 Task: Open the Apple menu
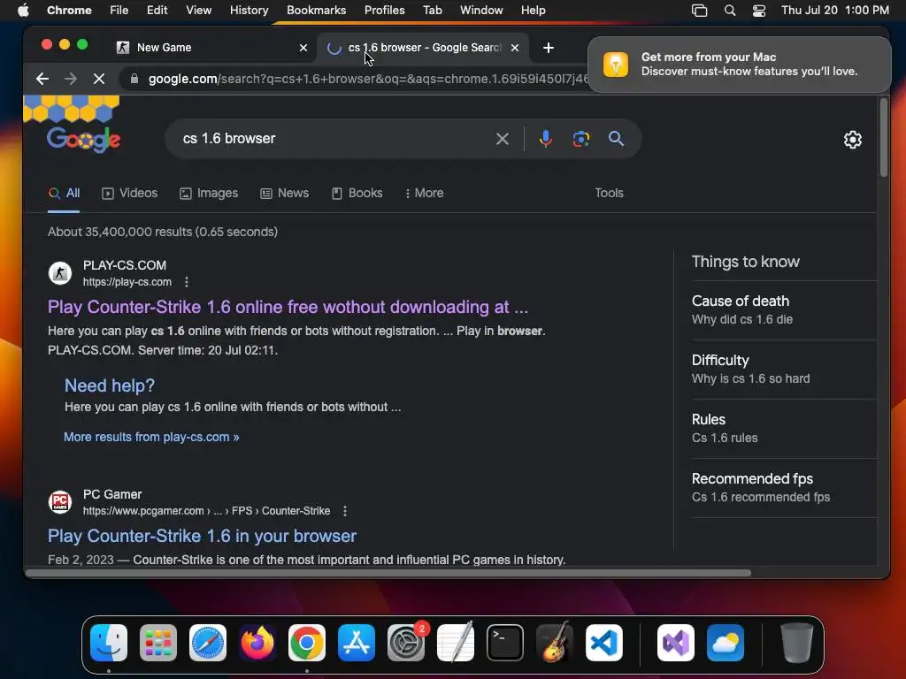pos(23,11)
